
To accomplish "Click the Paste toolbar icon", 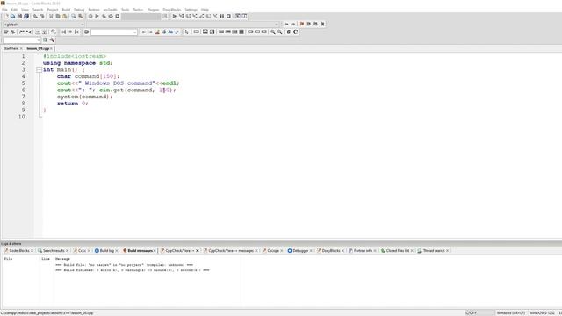I will click(64, 16).
